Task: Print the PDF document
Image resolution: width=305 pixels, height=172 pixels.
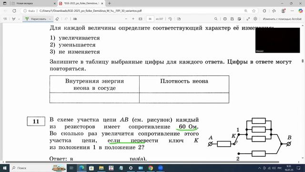Action: click(225, 19)
